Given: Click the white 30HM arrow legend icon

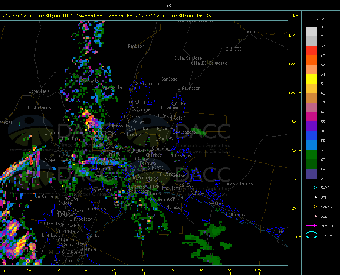Looking at the screenshot, I should tap(311, 197).
